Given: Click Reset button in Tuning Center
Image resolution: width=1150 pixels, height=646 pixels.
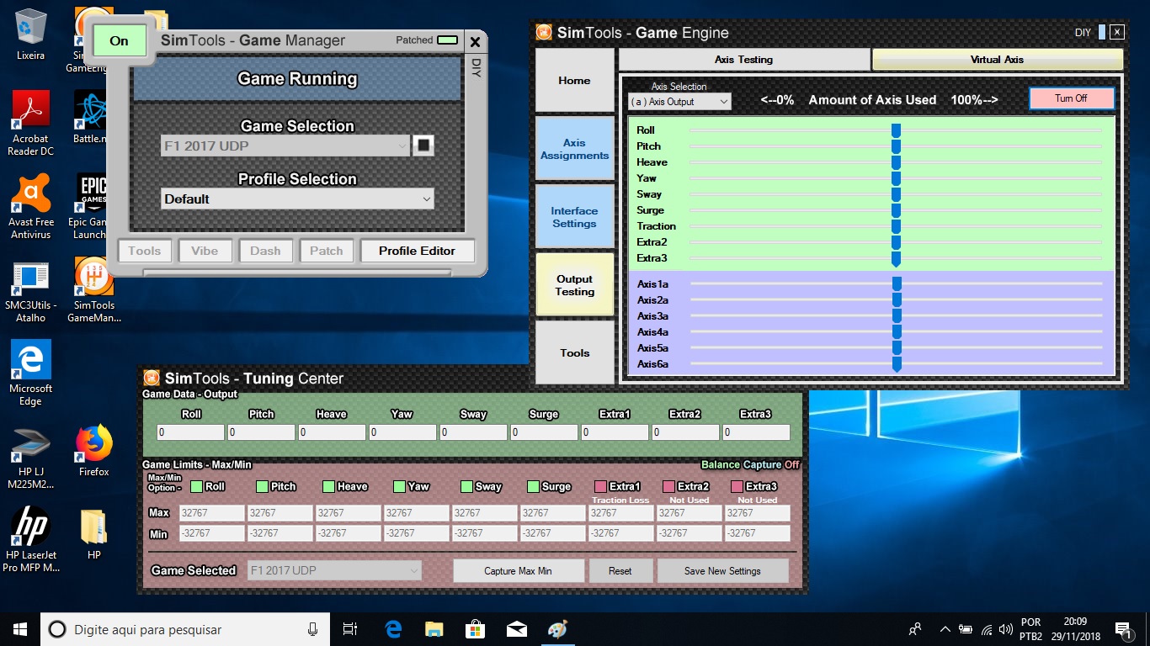Looking at the screenshot, I should 620,570.
